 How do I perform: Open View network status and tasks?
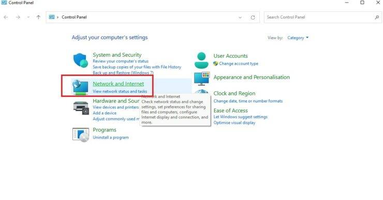(120, 91)
